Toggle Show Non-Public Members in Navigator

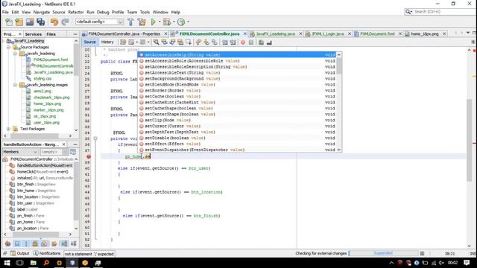click(x=35, y=243)
